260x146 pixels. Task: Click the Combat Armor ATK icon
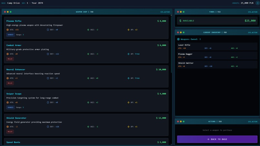point(7,54)
